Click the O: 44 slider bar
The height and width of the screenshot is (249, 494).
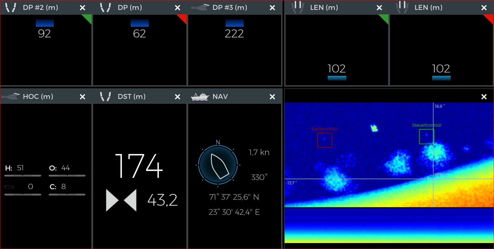(x=67, y=176)
